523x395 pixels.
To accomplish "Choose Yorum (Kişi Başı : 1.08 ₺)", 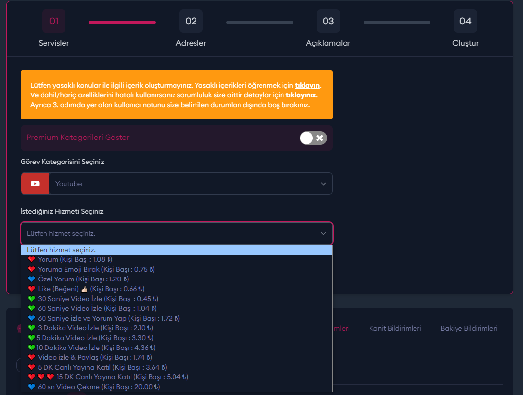I will [x=176, y=259].
